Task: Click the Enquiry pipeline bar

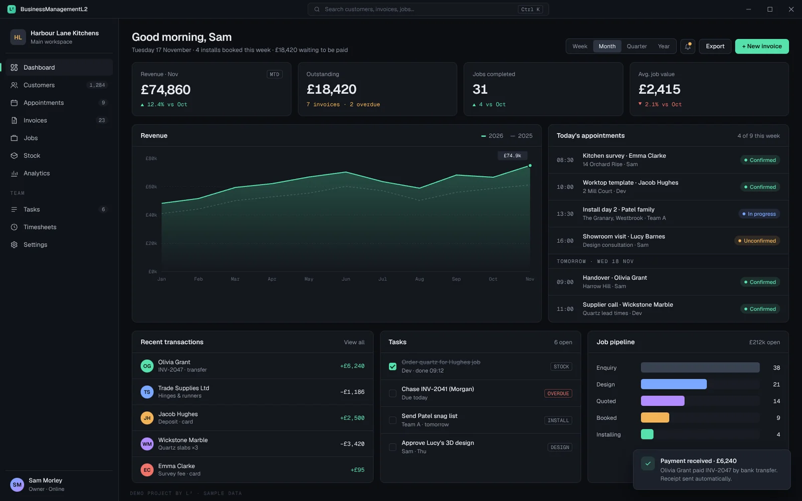Action: click(700, 368)
